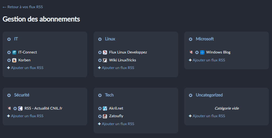
Task: Click the Flux Linux Developpez favicon
Action: coord(105,52)
